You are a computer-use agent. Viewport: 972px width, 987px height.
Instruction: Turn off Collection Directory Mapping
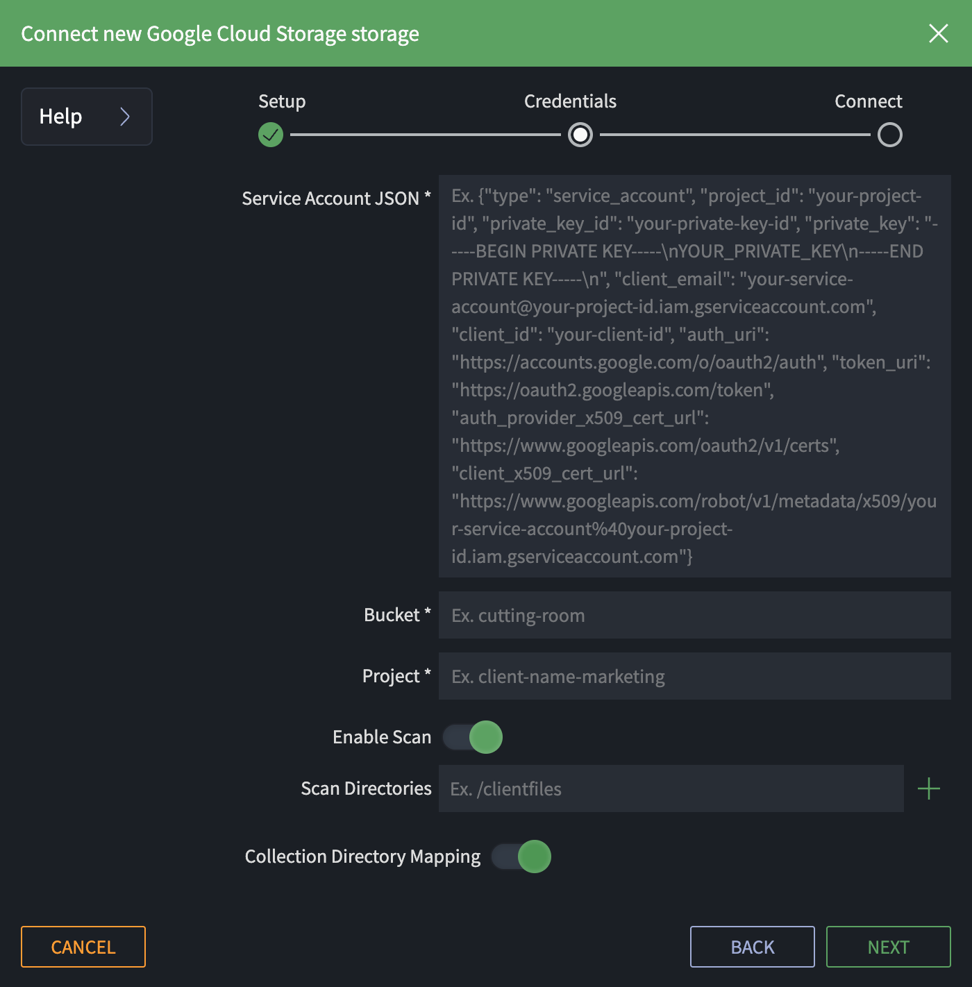(x=521, y=857)
